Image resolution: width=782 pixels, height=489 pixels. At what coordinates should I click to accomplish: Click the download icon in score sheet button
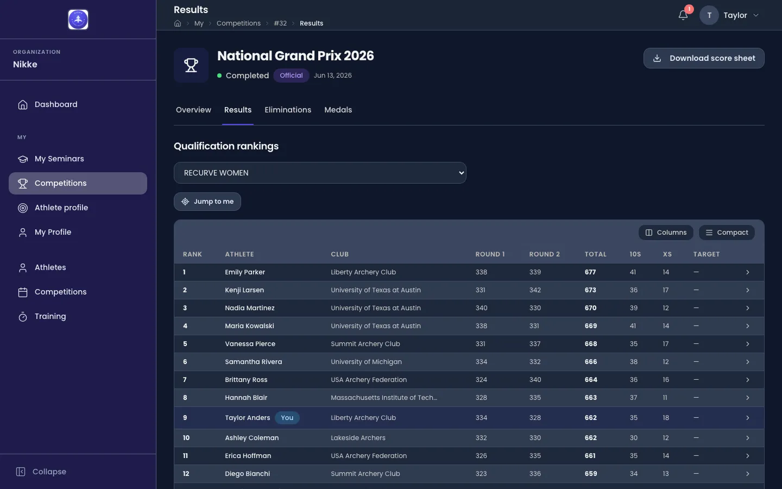pyautogui.click(x=657, y=58)
